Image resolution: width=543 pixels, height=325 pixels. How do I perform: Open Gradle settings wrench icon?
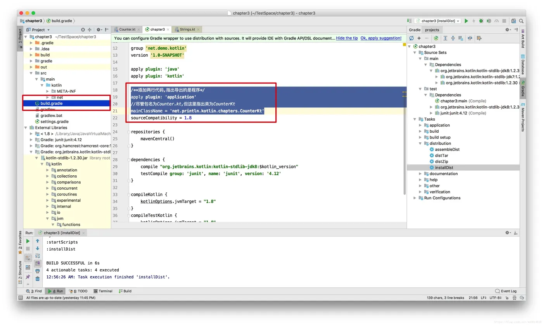tap(479, 38)
